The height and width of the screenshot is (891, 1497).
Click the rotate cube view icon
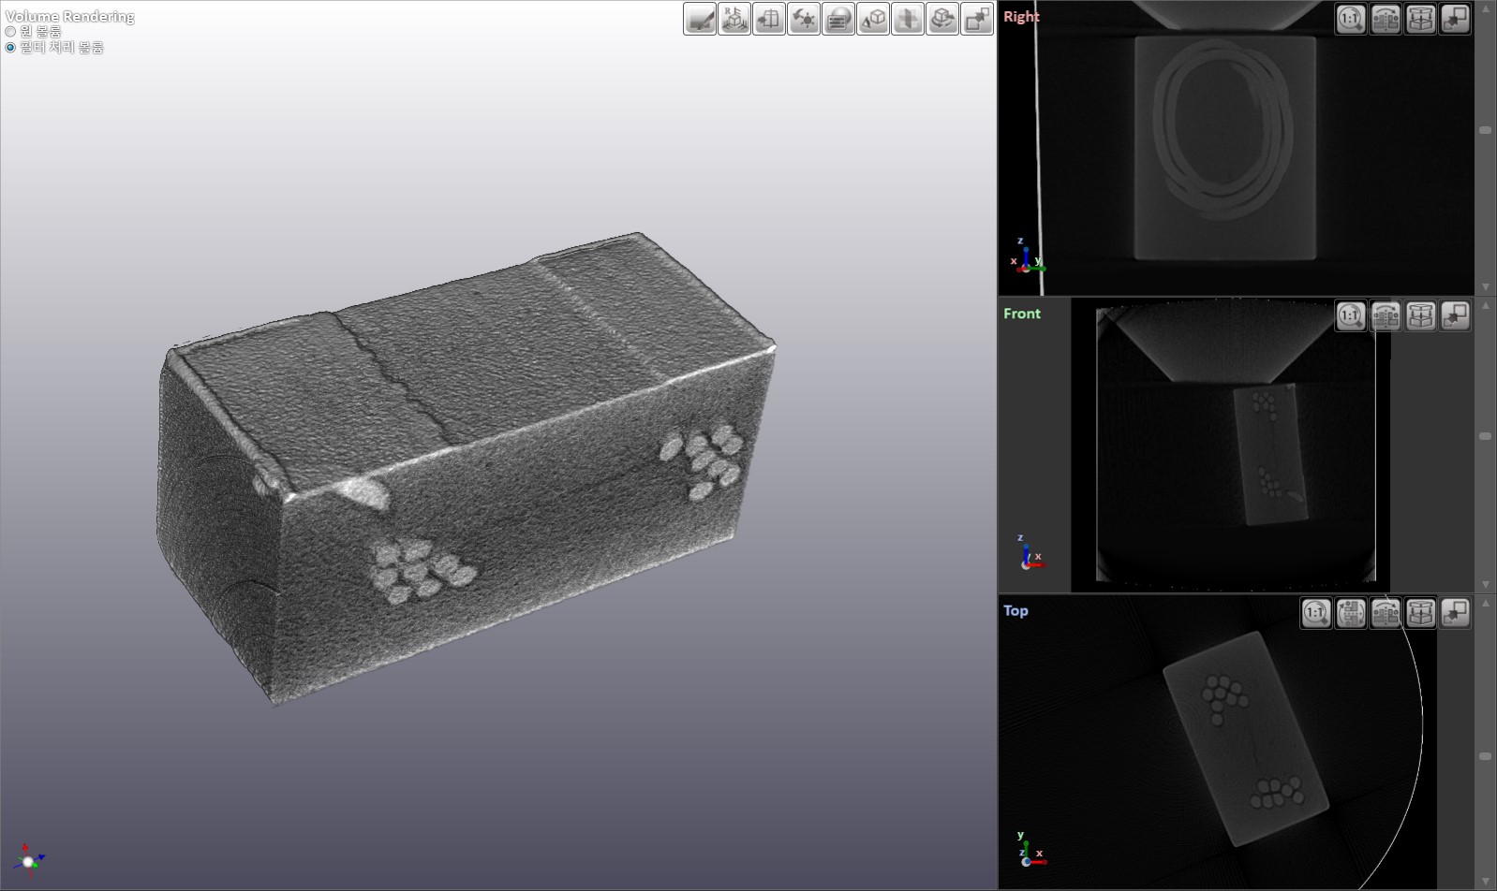click(942, 19)
